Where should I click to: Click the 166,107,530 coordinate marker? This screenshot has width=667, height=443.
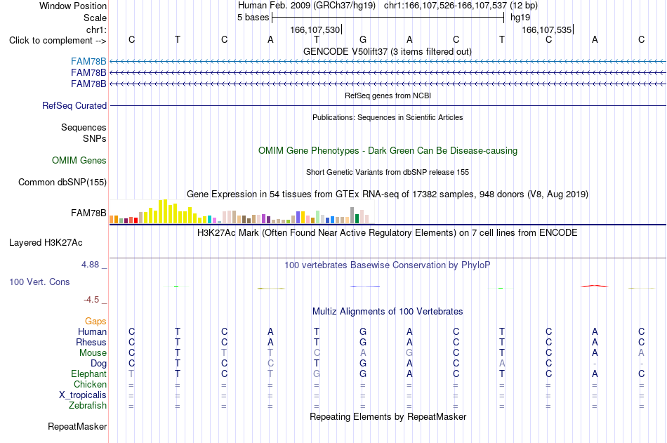(315, 29)
